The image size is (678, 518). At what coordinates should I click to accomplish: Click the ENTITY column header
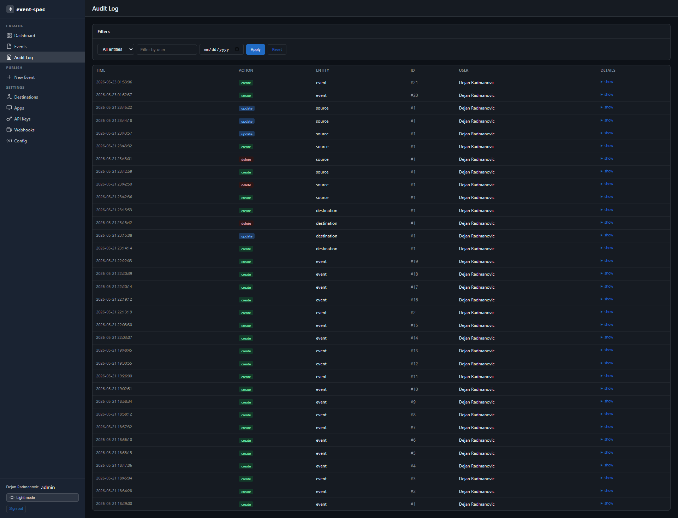coord(322,70)
